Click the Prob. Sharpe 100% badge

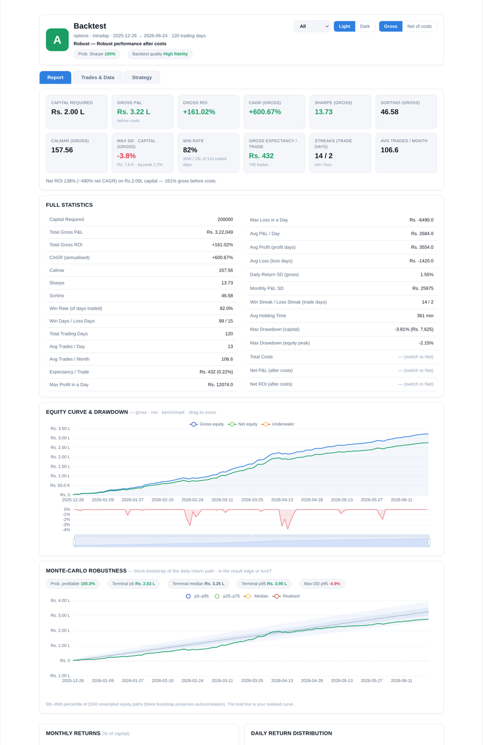(97, 54)
